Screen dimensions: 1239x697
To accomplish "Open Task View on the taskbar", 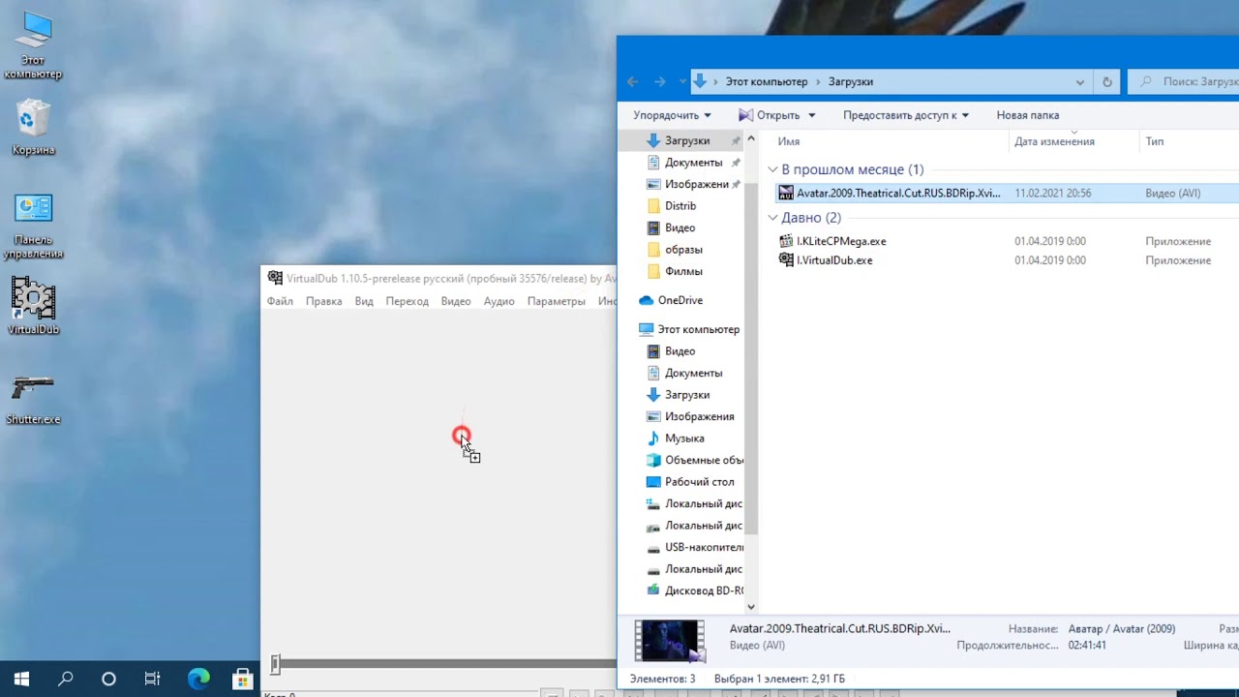I will pyautogui.click(x=152, y=679).
